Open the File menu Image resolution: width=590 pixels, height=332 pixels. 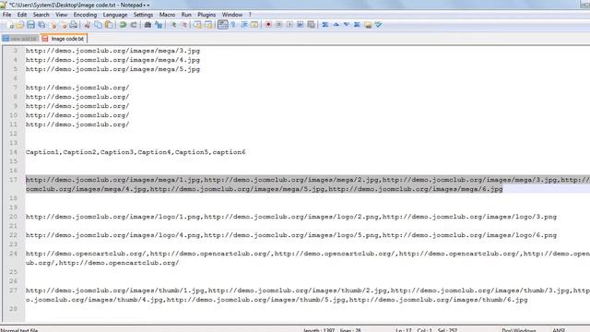tap(6, 15)
